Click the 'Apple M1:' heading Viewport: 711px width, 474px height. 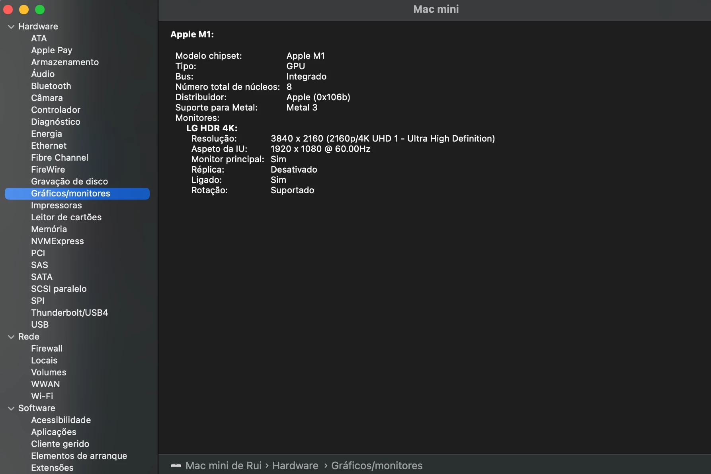coord(192,35)
